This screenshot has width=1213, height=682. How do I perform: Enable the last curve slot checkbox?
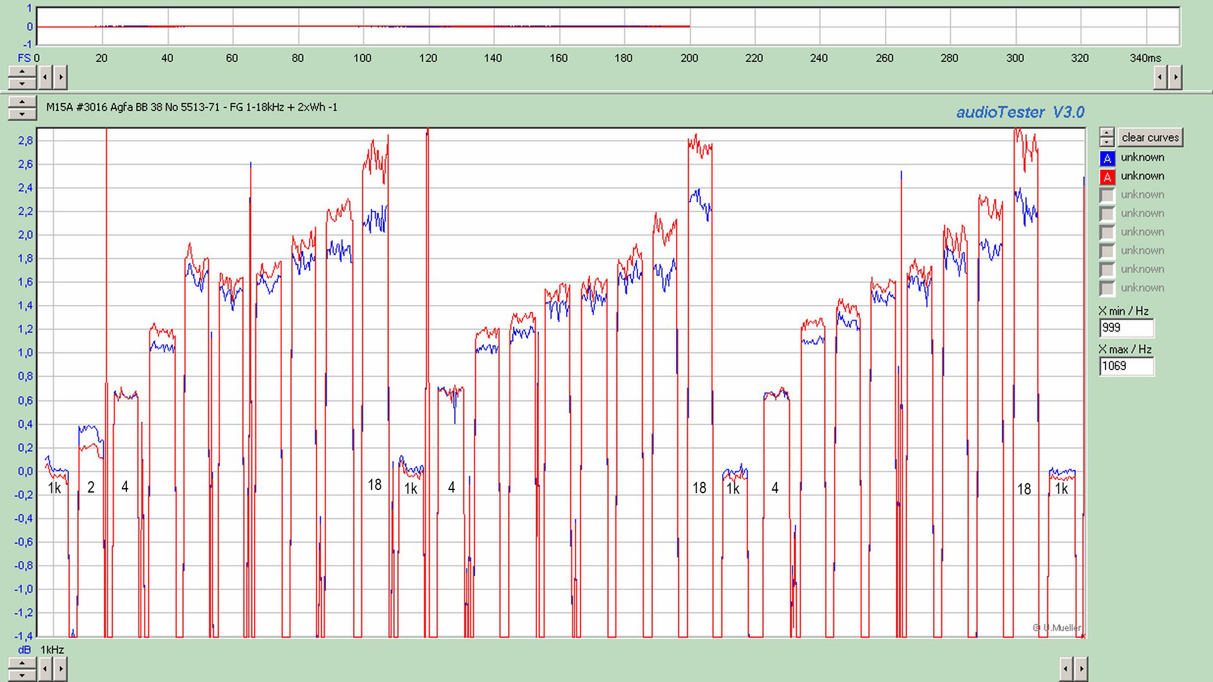(1107, 289)
